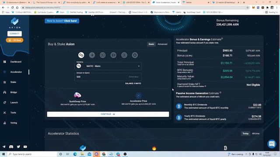Screen dimensions: 280x157
Task: Click the info icon beside Passive Income Estimate
Action: click(220, 92)
